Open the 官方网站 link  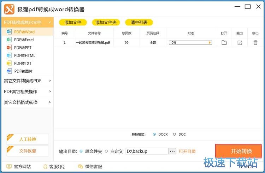pyautogui.click(x=22, y=167)
